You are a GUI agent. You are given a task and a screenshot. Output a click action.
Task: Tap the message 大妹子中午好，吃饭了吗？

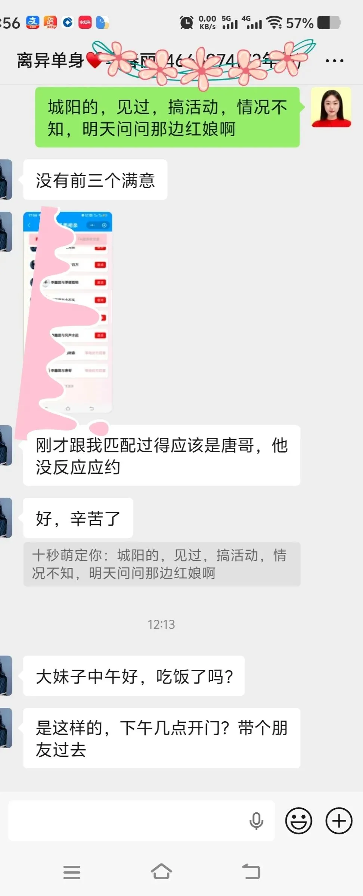pyautogui.click(x=134, y=676)
